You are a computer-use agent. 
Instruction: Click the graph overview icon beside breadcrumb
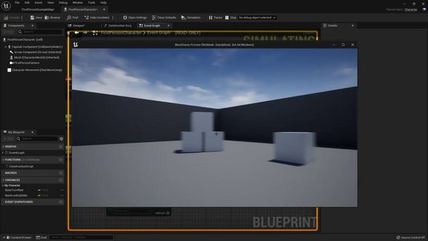(95, 33)
